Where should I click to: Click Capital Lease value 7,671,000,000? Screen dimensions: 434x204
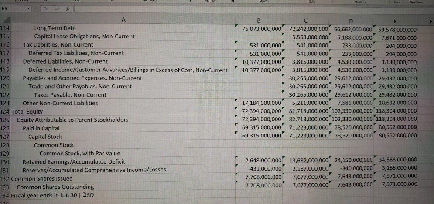point(399,38)
